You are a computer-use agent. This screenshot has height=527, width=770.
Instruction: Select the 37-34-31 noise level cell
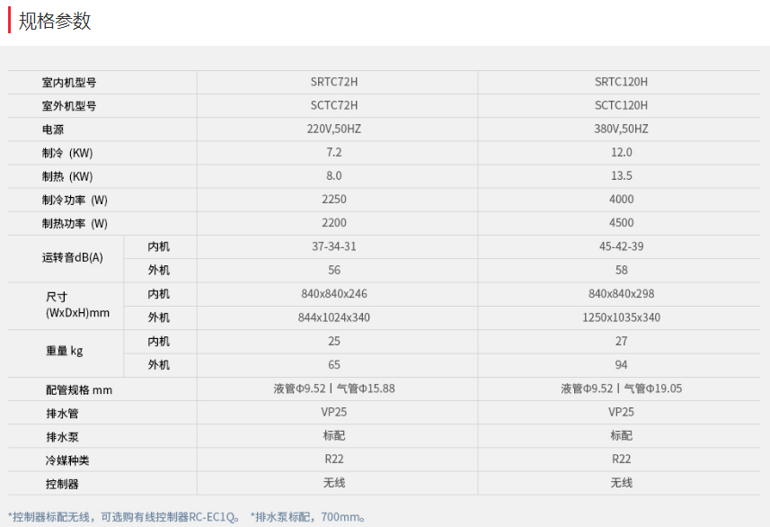[333, 246]
